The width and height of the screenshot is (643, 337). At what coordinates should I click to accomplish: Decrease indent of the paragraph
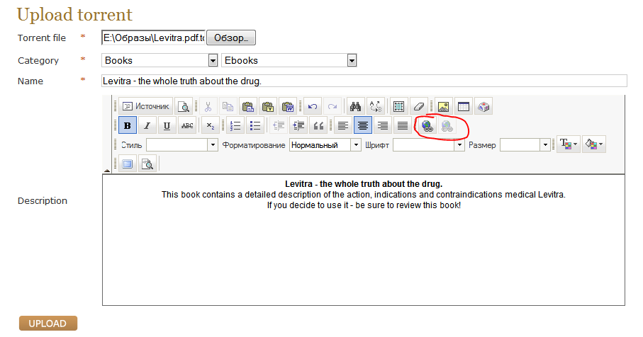pos(279,125)
